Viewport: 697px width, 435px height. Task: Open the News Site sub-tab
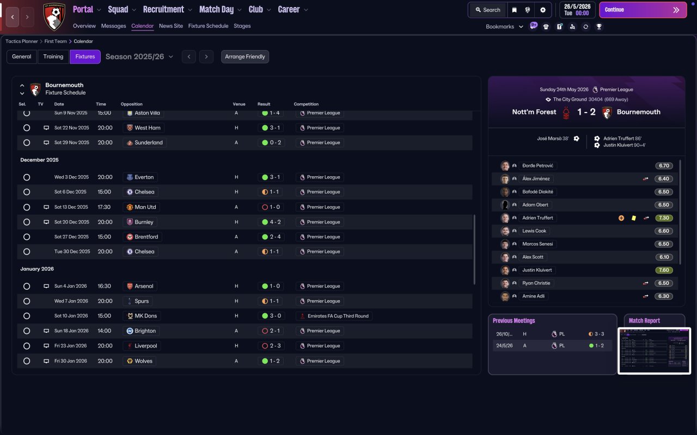[171, 26]
